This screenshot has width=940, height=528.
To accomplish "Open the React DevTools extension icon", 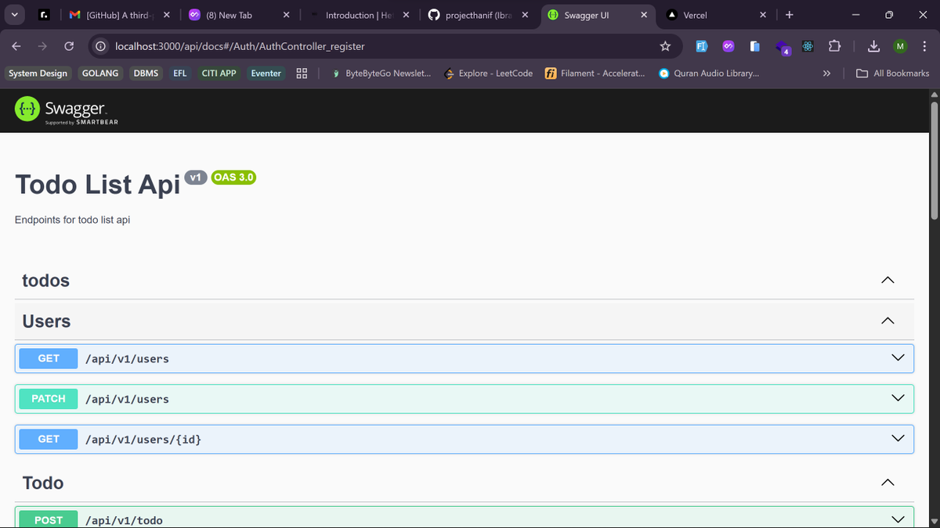I will (808, 46).
